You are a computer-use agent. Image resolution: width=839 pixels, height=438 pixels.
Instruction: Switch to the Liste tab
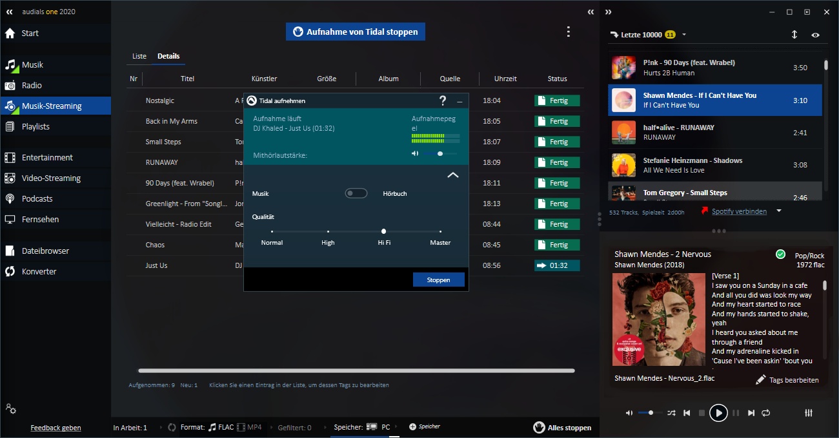139,56
